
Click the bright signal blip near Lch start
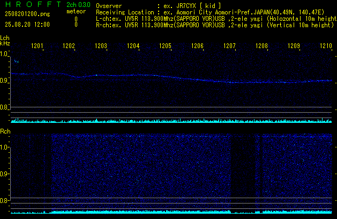coord(16,61)
